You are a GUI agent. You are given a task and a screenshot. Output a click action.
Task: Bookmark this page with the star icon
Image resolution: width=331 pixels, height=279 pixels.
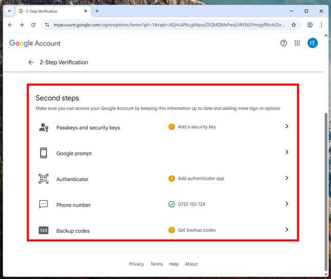294,25
